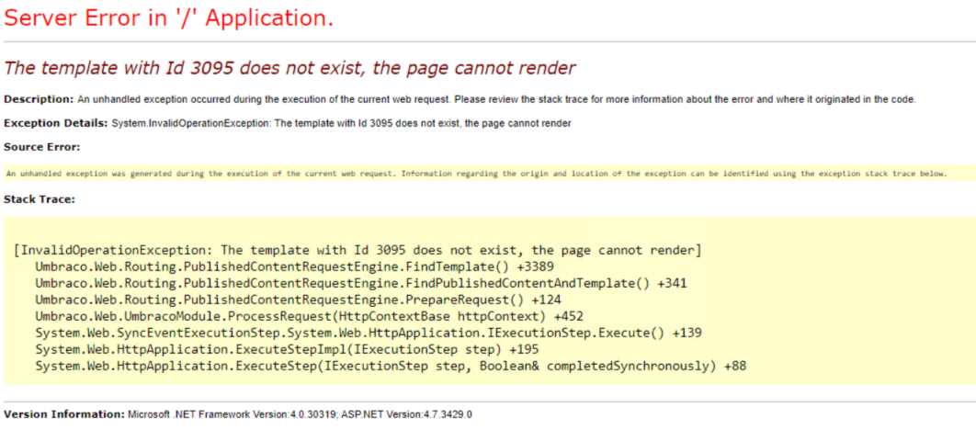Image resolution: width=976 pixels, height=441 pixels.
Task: Click the .NET Framework Version 4.0.30319 text
Action: [x=233, y=414]
